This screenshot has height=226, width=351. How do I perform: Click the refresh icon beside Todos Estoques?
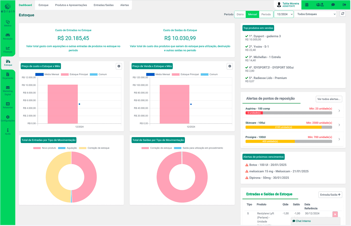click(x=342, y=14)
